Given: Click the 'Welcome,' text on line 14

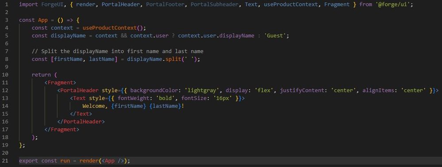Looking at the screenshot, I should point(95,106).
